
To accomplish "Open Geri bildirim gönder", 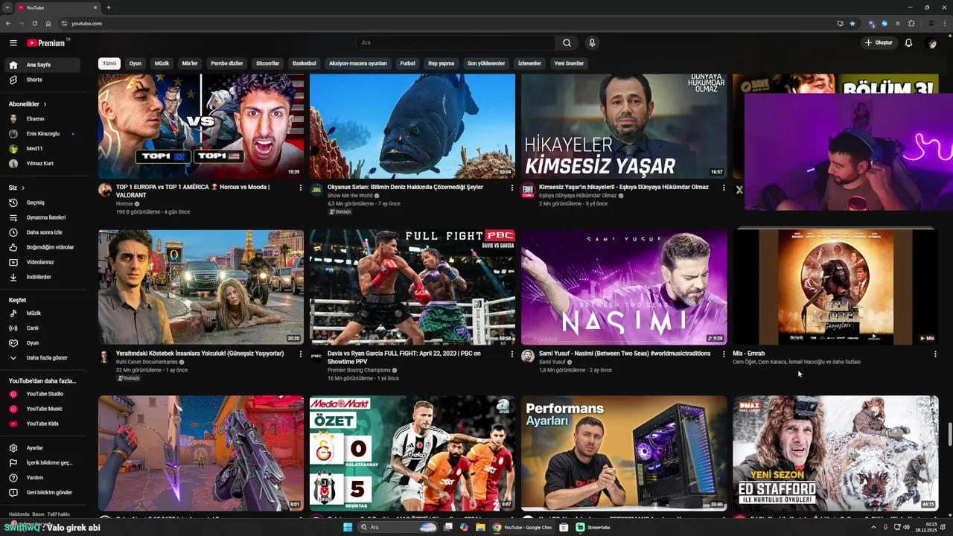I will [x=42, y=493].
